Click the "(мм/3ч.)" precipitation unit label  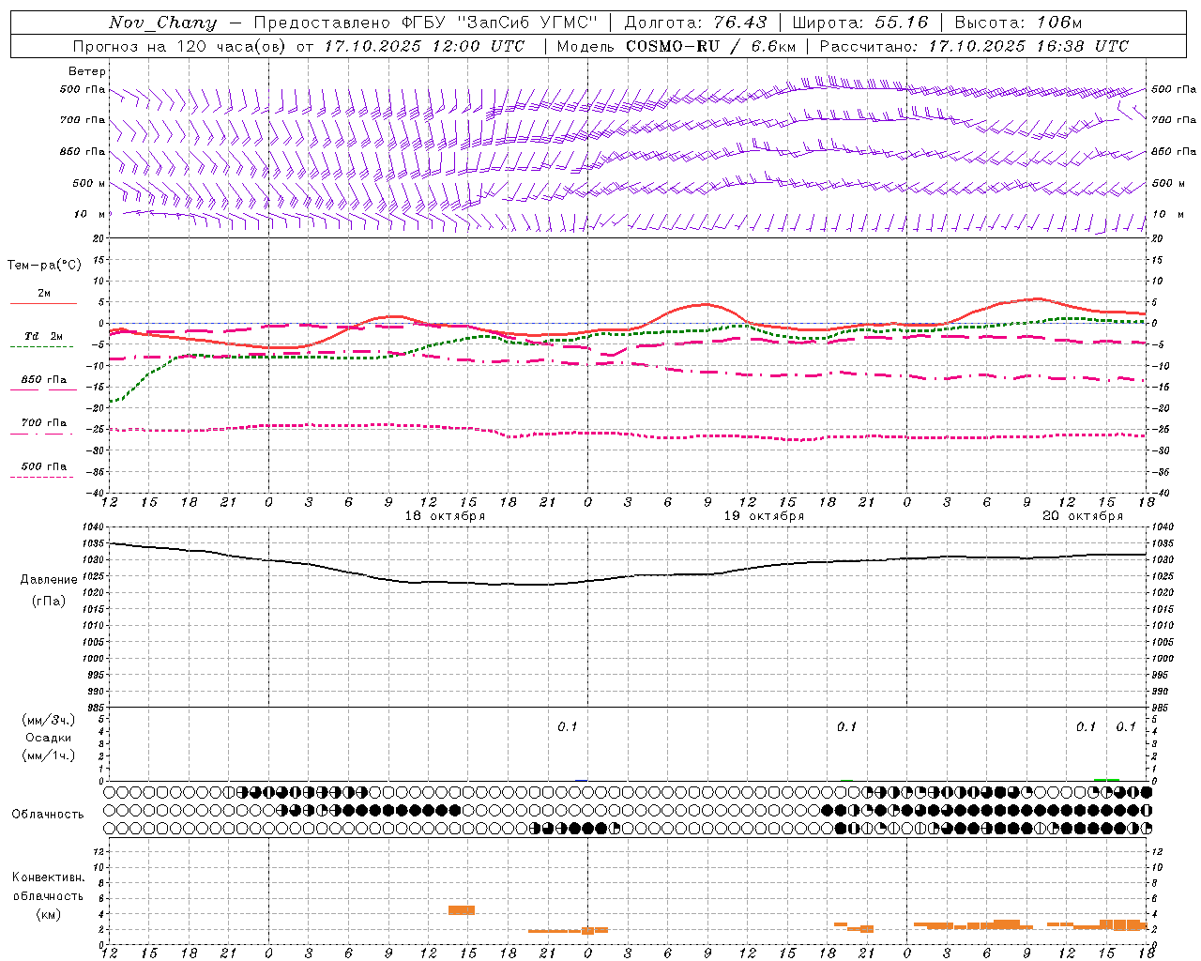pyautogui.click(x=49, y=720)
